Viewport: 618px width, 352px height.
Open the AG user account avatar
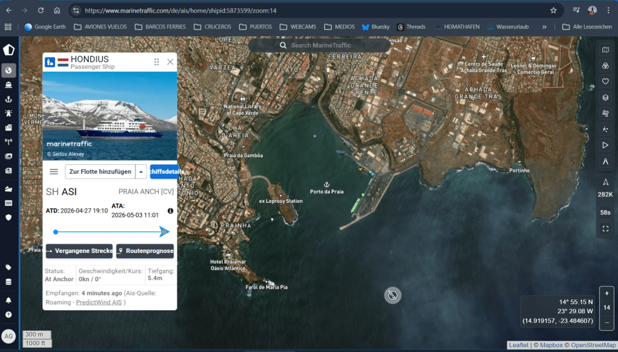(x=8, y=336)
